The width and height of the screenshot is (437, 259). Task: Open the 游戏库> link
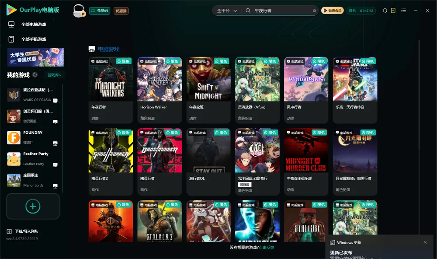[x=54, y=75]
